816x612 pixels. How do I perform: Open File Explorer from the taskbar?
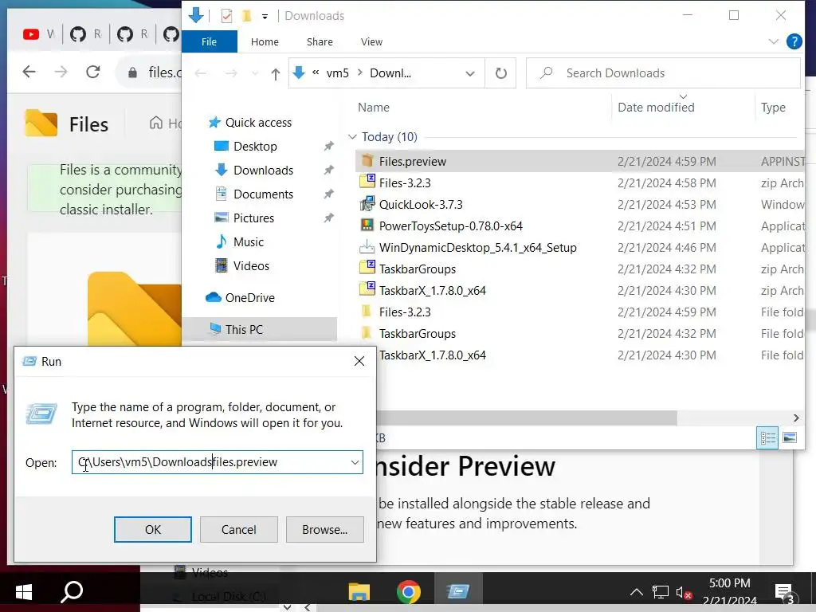pyautogui.click(x=359, y=592)
